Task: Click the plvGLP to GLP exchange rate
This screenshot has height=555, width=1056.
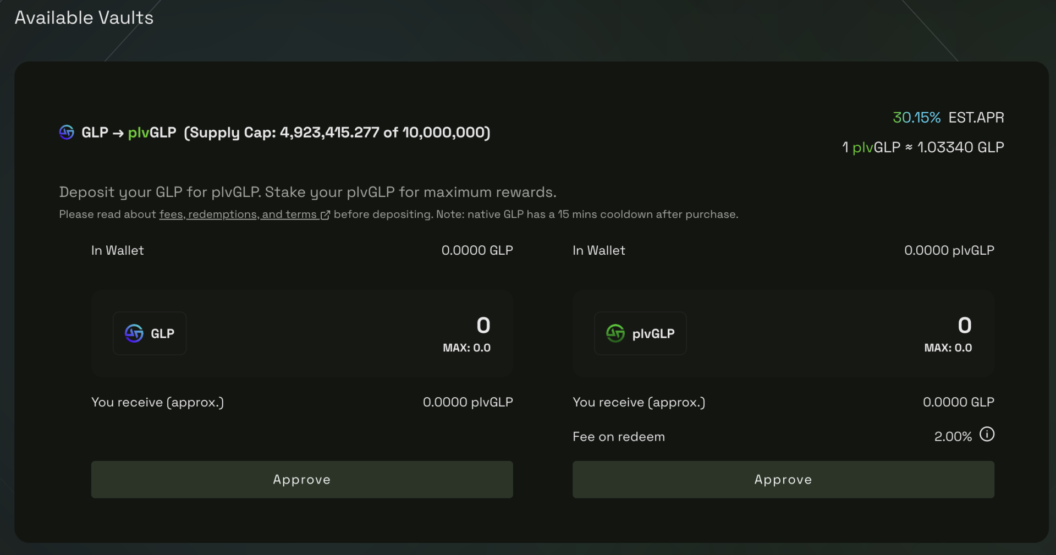Action: coord(923,147)
